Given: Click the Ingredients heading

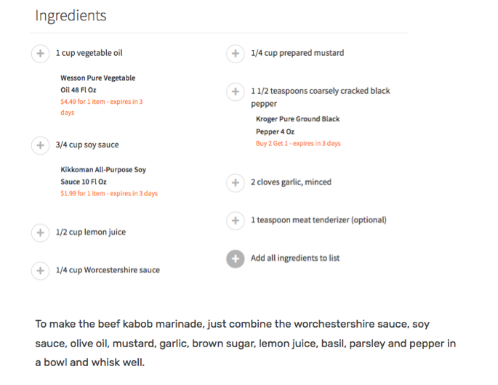Looking at the screenshot, I should [x=71, y=16].
